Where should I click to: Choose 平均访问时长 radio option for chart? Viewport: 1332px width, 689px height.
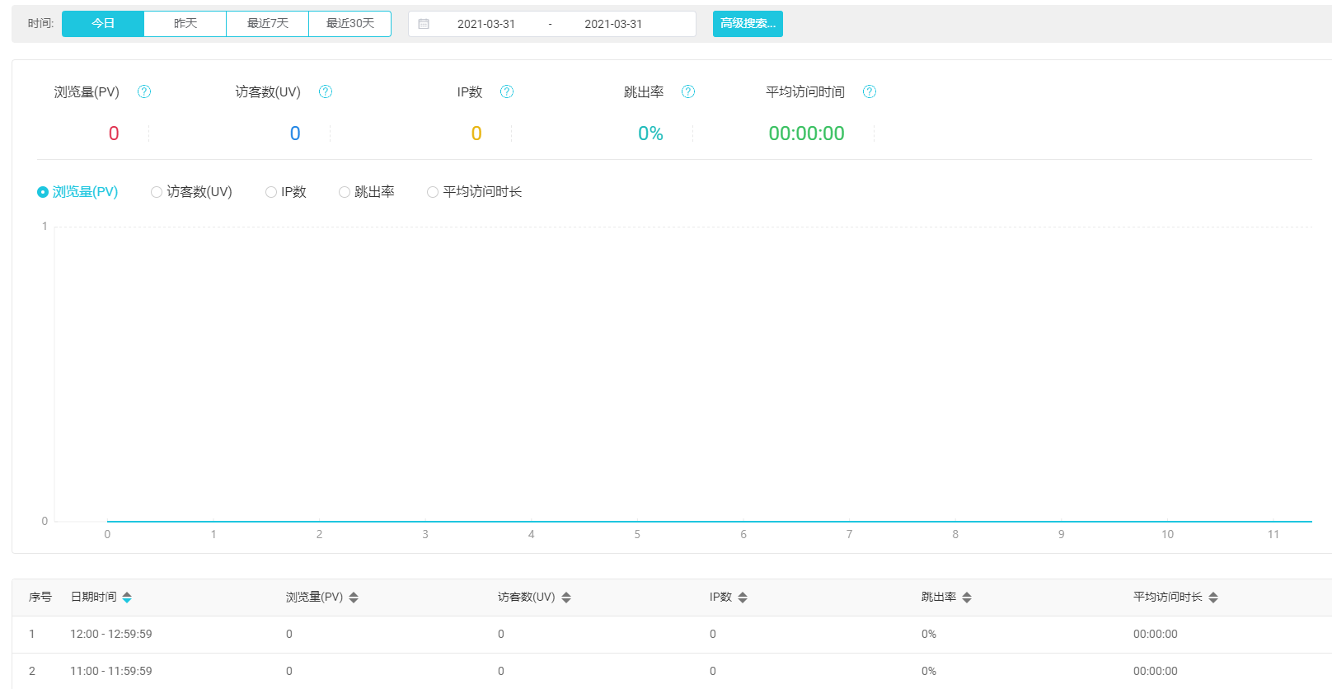coord(433,192)
